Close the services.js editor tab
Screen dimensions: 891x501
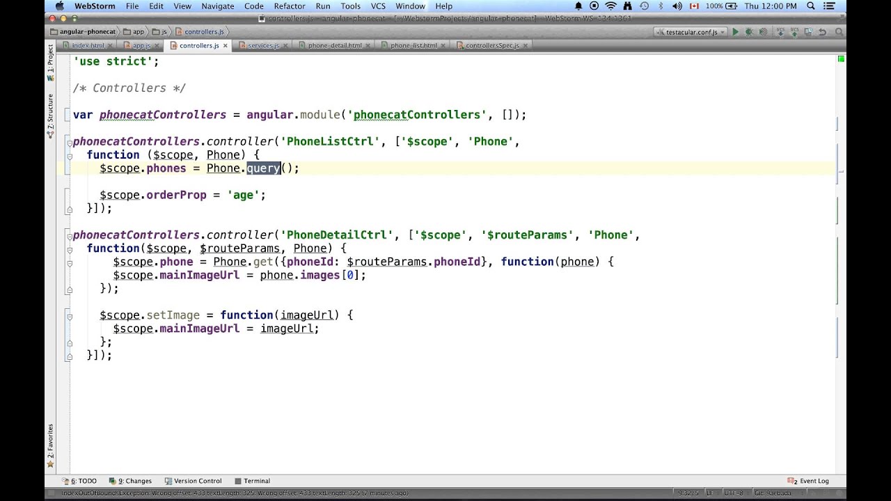(x=285, y=46)
